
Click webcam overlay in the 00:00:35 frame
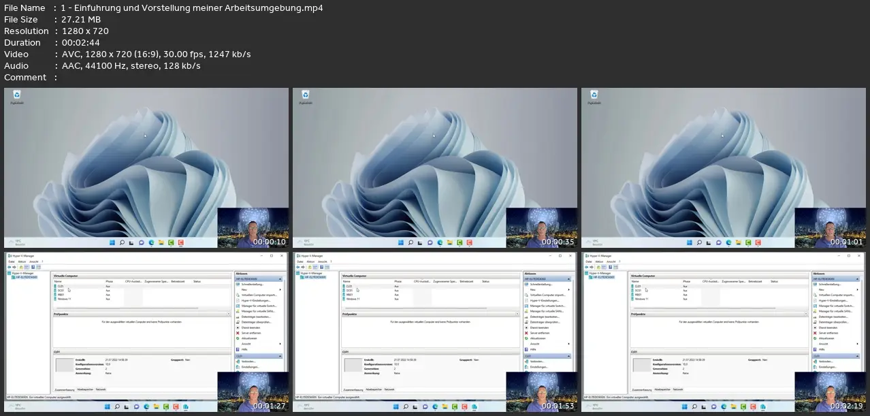(542, 227)
